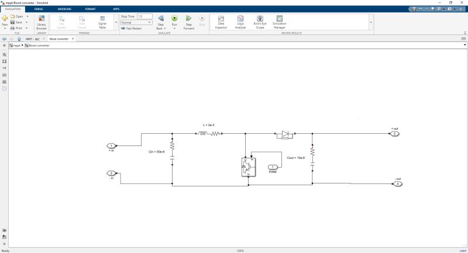Screen dimensions: 468x253
Task: Switch to the Simulation ribbon tab
Action: (x=12, y=9)
